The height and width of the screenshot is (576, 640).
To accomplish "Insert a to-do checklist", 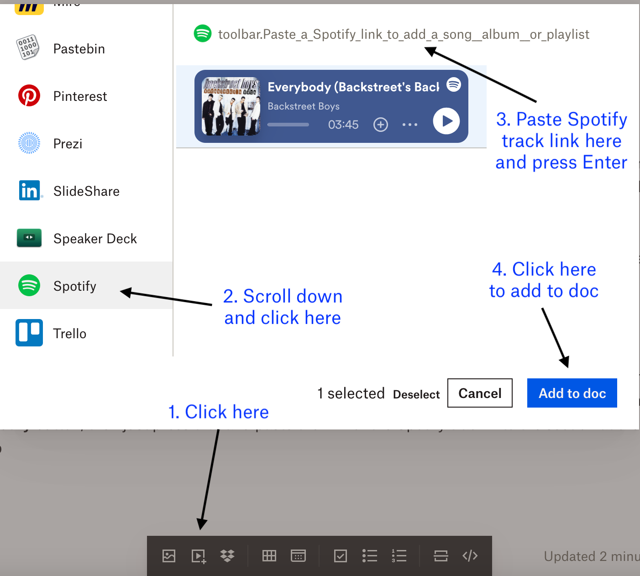I will 340,556.
